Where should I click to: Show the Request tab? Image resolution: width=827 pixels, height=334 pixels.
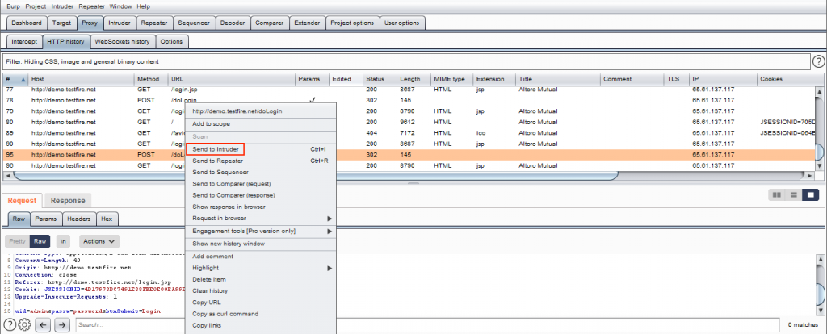[22, 200]
